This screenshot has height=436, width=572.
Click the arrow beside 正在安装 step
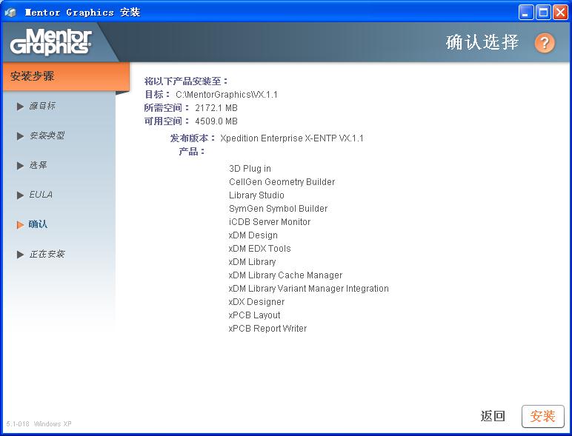(20, 254)
